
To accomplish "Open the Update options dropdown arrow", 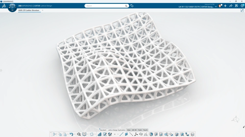I will click(95, 134).
